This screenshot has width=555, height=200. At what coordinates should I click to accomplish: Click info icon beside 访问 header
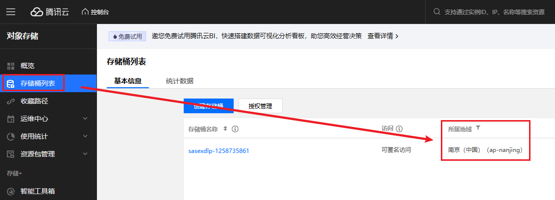click(x=400, y=129)
